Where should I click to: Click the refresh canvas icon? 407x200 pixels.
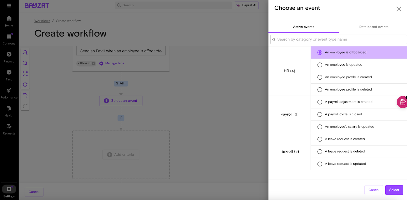[25, 85]
